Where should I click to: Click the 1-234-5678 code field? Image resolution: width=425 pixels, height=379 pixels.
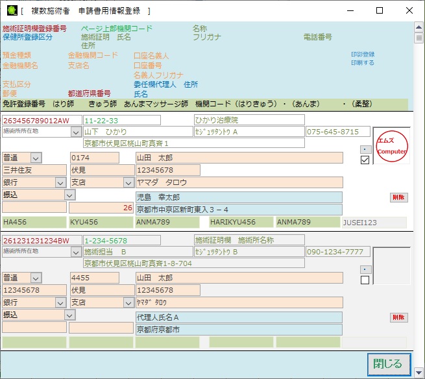click(x=122, y=241)
